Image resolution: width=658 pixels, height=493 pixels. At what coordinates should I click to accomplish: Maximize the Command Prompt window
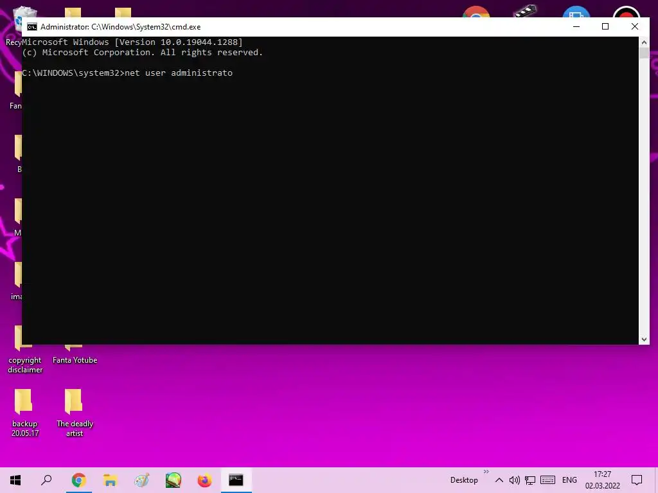(x=605, y=26)
